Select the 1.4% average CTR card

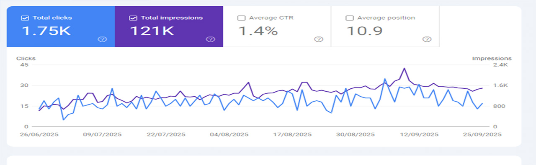pyautogui.click(x=277, y=26)
